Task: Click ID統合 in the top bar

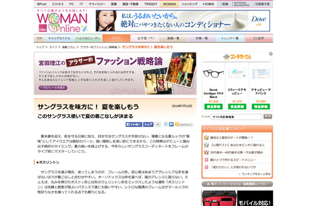Action: 208,4
